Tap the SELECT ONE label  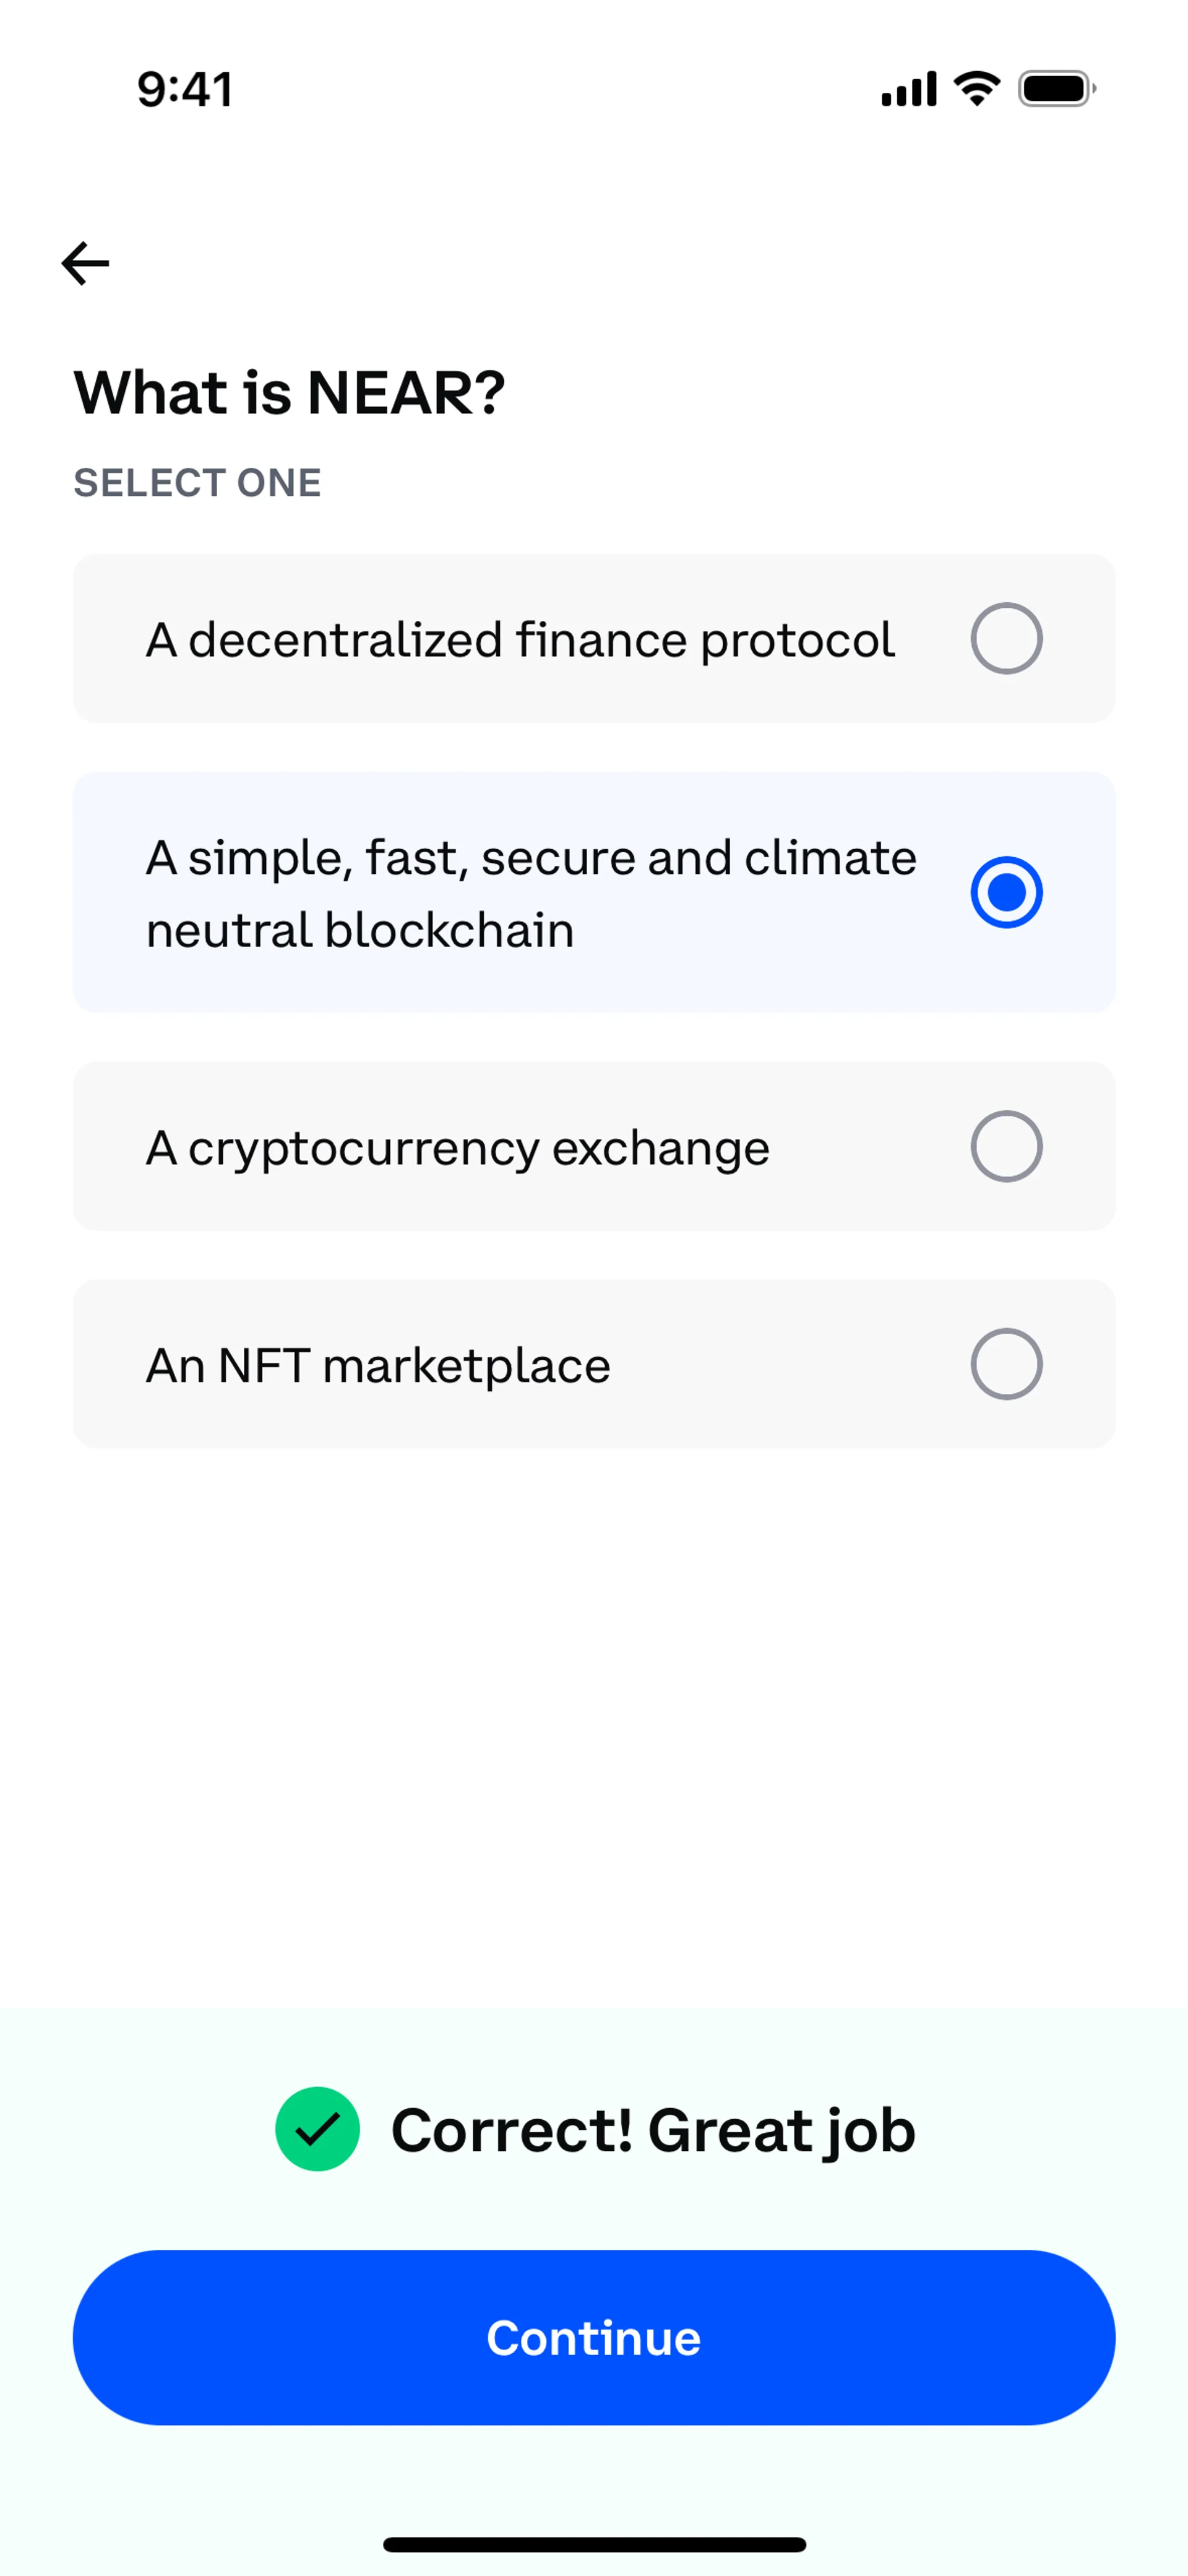pyautogui.click(x=197, y=483)
